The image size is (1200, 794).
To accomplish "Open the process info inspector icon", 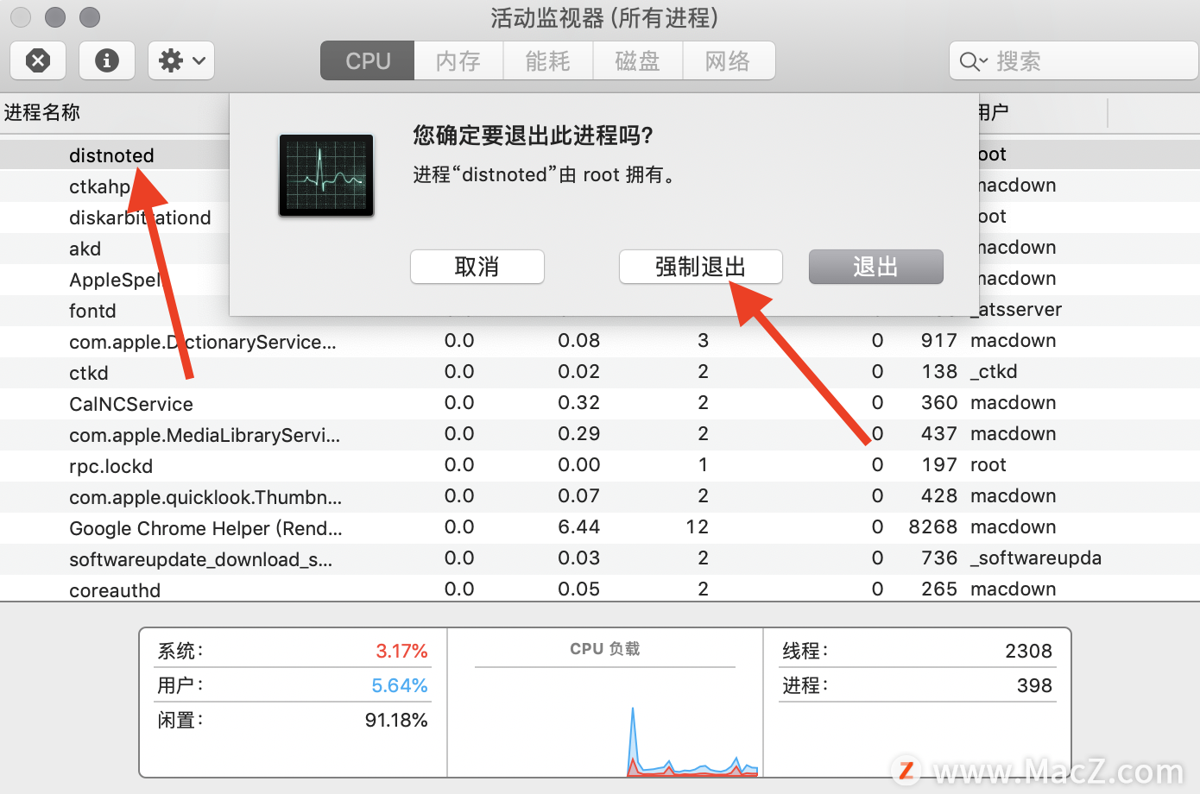I will 107,60.
